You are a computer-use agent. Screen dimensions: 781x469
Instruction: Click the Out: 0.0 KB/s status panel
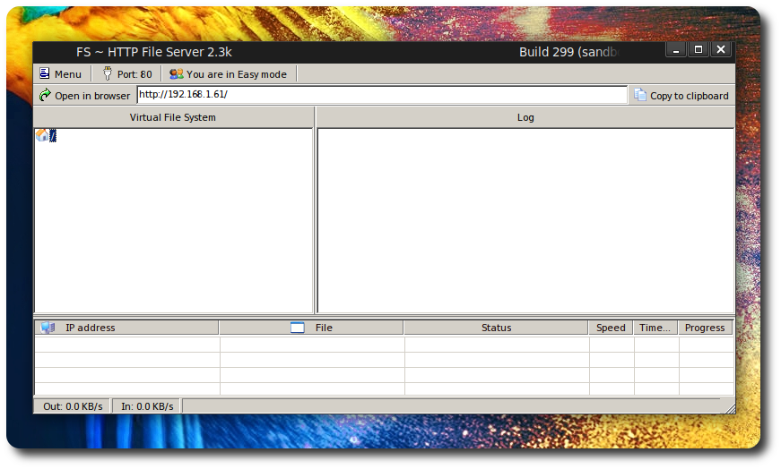pos(73,406)
